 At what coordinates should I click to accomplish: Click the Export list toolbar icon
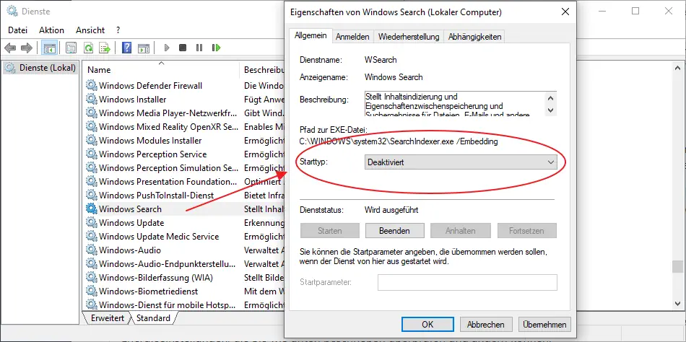pos(105,48)
